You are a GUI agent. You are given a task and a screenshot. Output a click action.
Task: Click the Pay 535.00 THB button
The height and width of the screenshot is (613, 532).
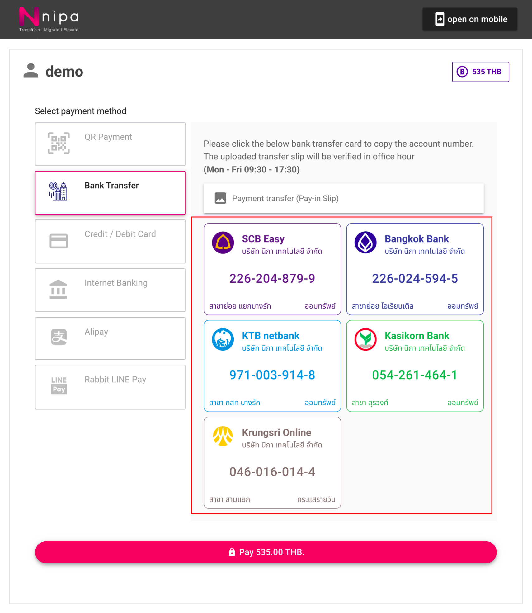coord(266,552)
